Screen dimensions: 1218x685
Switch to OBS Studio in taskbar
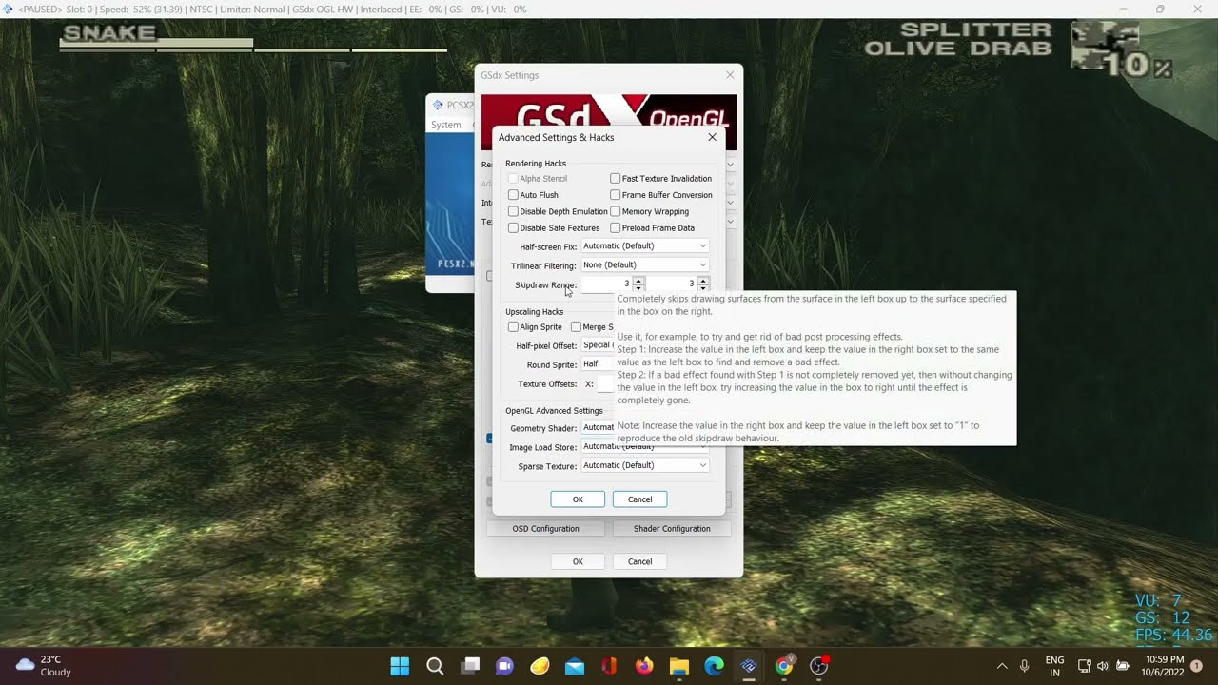coord(819,666)
